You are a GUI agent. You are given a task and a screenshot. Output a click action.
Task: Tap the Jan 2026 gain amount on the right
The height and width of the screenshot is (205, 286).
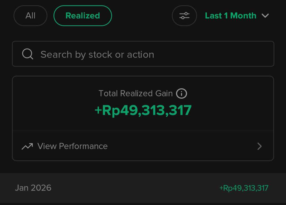point(244,188)
